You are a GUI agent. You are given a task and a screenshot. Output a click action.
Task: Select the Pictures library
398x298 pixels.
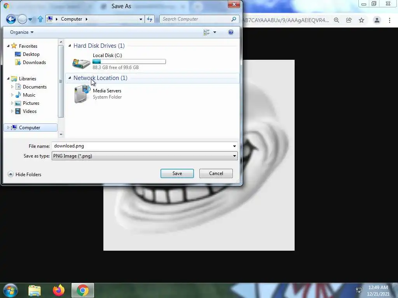pos(31,103)
